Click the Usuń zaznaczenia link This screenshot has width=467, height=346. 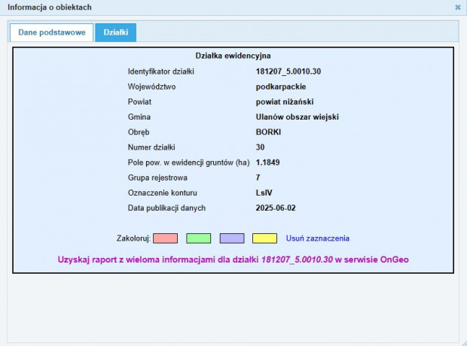pos(317,238)
